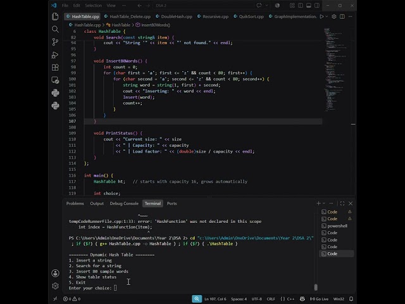This screenshot has width=405, height=304.
Task: Run the code with the play button
Action: click(321, 16)
